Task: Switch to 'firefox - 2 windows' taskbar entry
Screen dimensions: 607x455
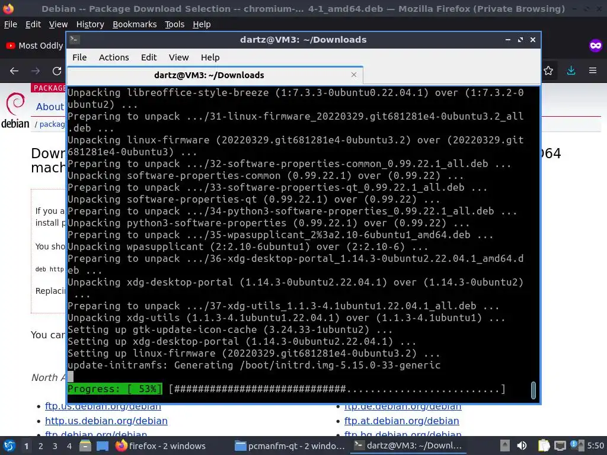Action: tap(161, 446)
